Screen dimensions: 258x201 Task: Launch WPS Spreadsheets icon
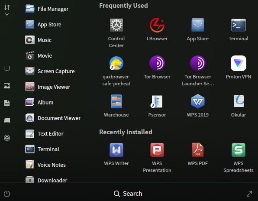(x=239, y=150)
